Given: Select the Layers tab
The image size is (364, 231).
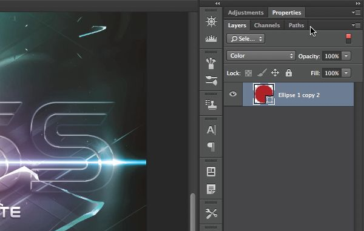Looking at the screenshot, I should pos(237,25).
